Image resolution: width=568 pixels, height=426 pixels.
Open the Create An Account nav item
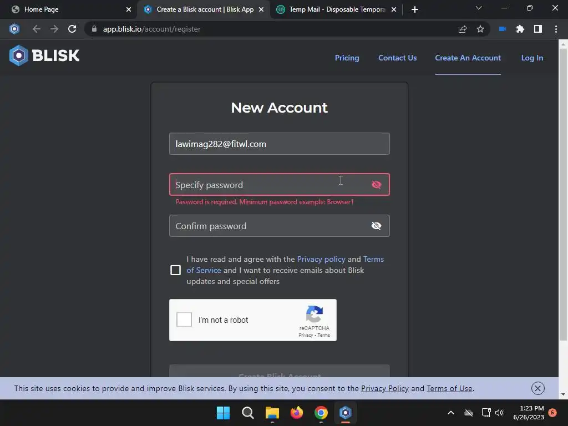468,58
